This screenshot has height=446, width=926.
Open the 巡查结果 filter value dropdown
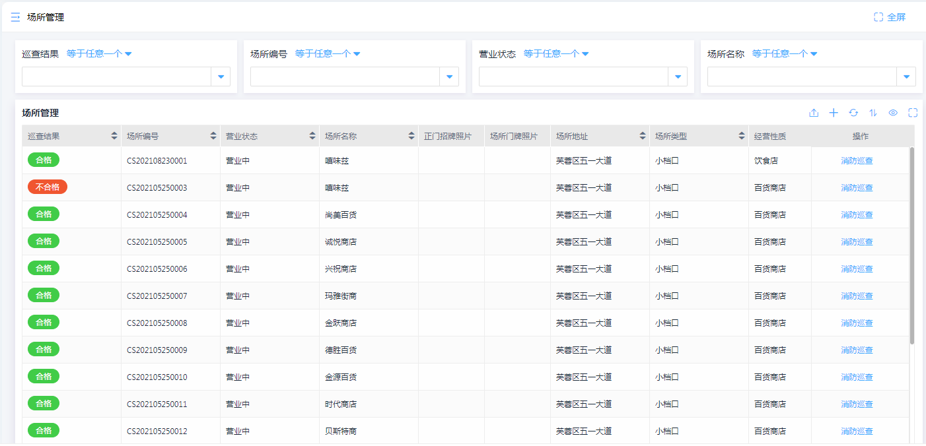click(221, 77)
